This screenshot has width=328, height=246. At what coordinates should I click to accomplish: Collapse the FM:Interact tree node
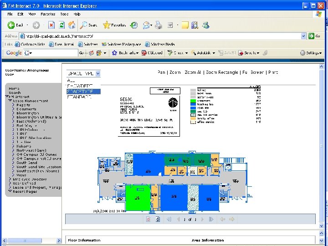coord(7,97)
